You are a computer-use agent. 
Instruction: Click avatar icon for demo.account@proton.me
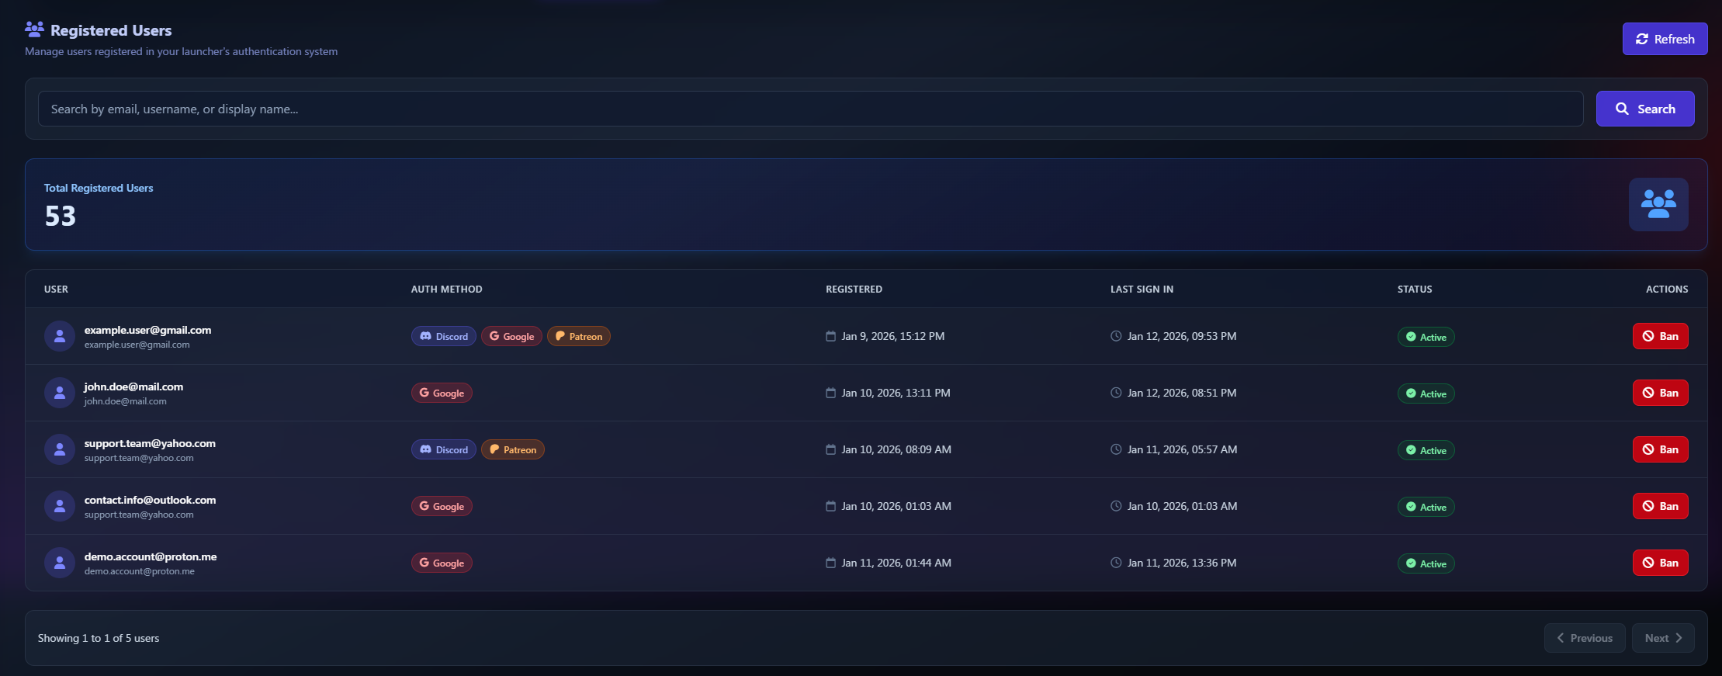[x=60, y=563]
